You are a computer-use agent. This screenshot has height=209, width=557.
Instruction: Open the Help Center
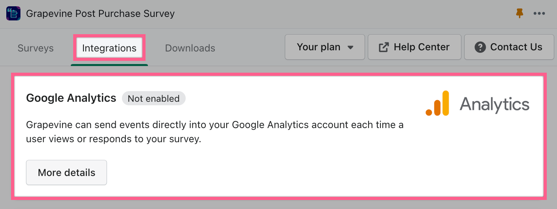click(x=414, y=47)
